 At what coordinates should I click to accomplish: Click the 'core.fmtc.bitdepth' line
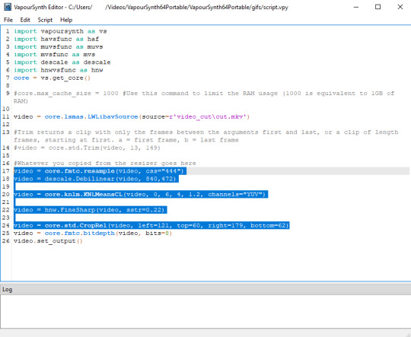coord(93,234)
